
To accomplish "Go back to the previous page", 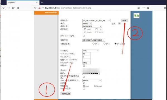I will pos(4,8).
